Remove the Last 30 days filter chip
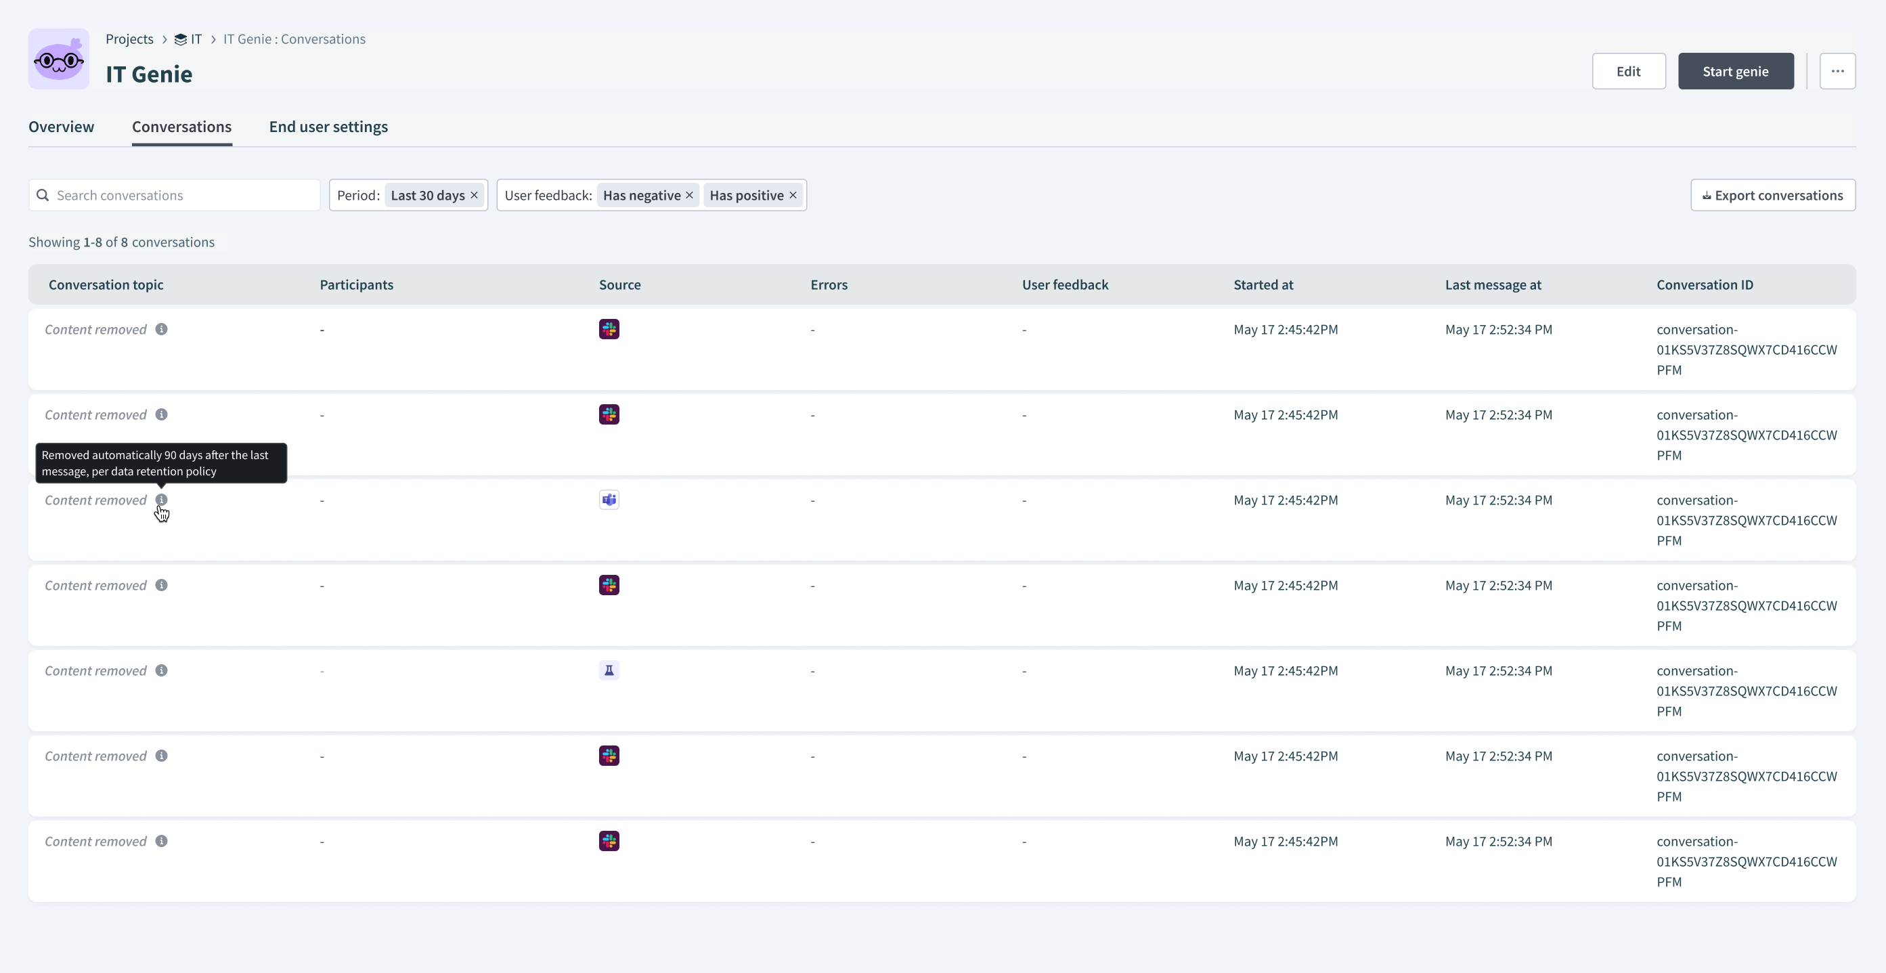 (474, 195)
